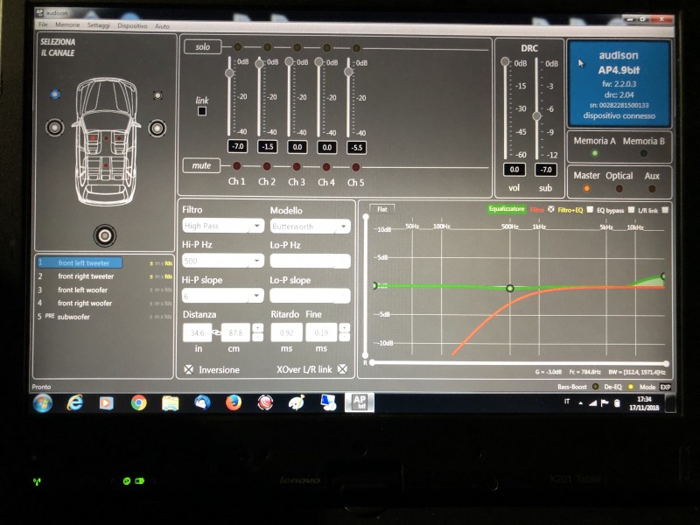This screenshot has height=525, width=700.
Task: Open the Modello Butterworth dropdown
Action: (x=310, y=227)
